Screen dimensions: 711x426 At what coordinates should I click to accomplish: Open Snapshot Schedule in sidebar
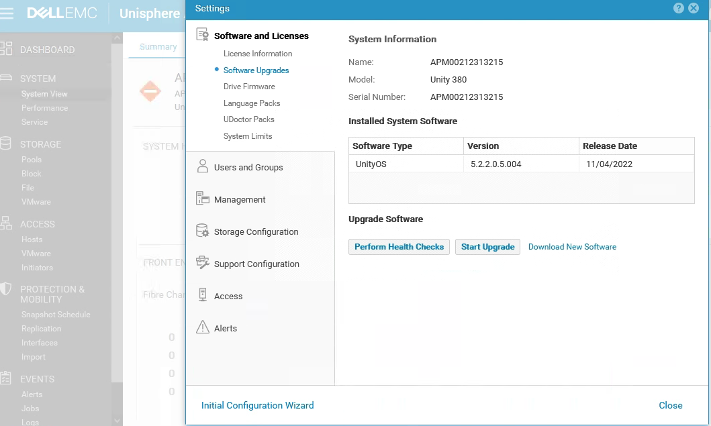pos(56,315)
